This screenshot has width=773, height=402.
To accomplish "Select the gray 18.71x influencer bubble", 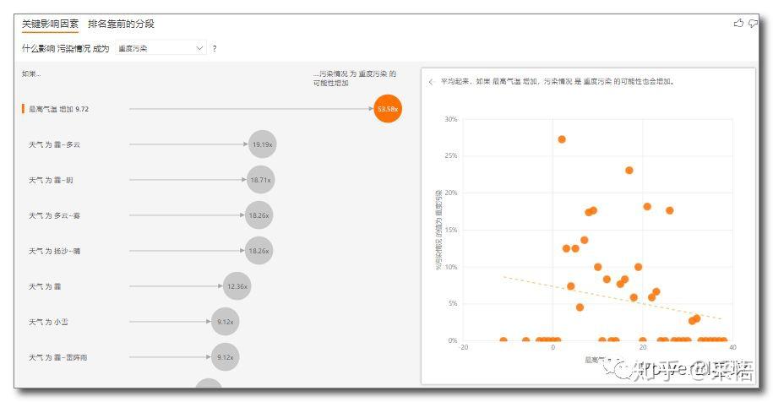I will coord(261,180).
